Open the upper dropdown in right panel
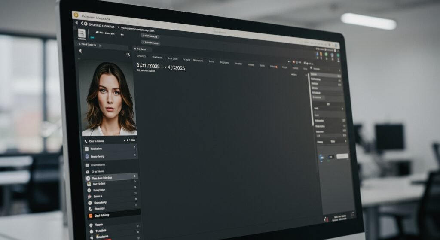 tap(329, 109)
